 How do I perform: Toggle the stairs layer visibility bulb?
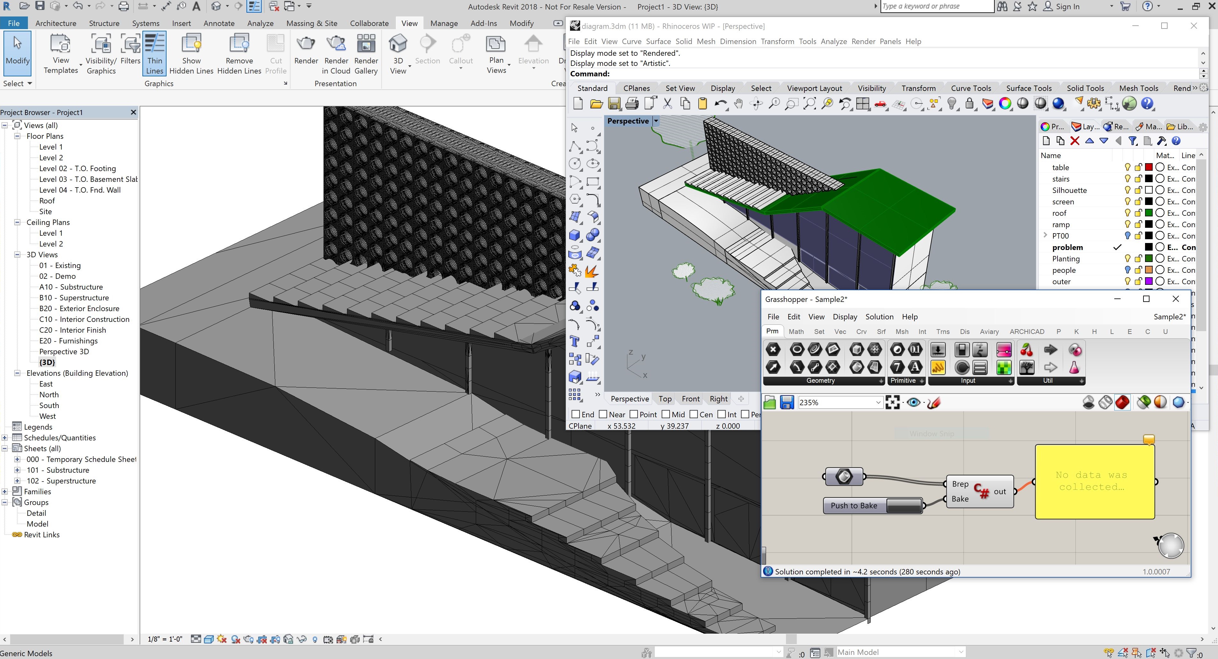click(1127, 179)
